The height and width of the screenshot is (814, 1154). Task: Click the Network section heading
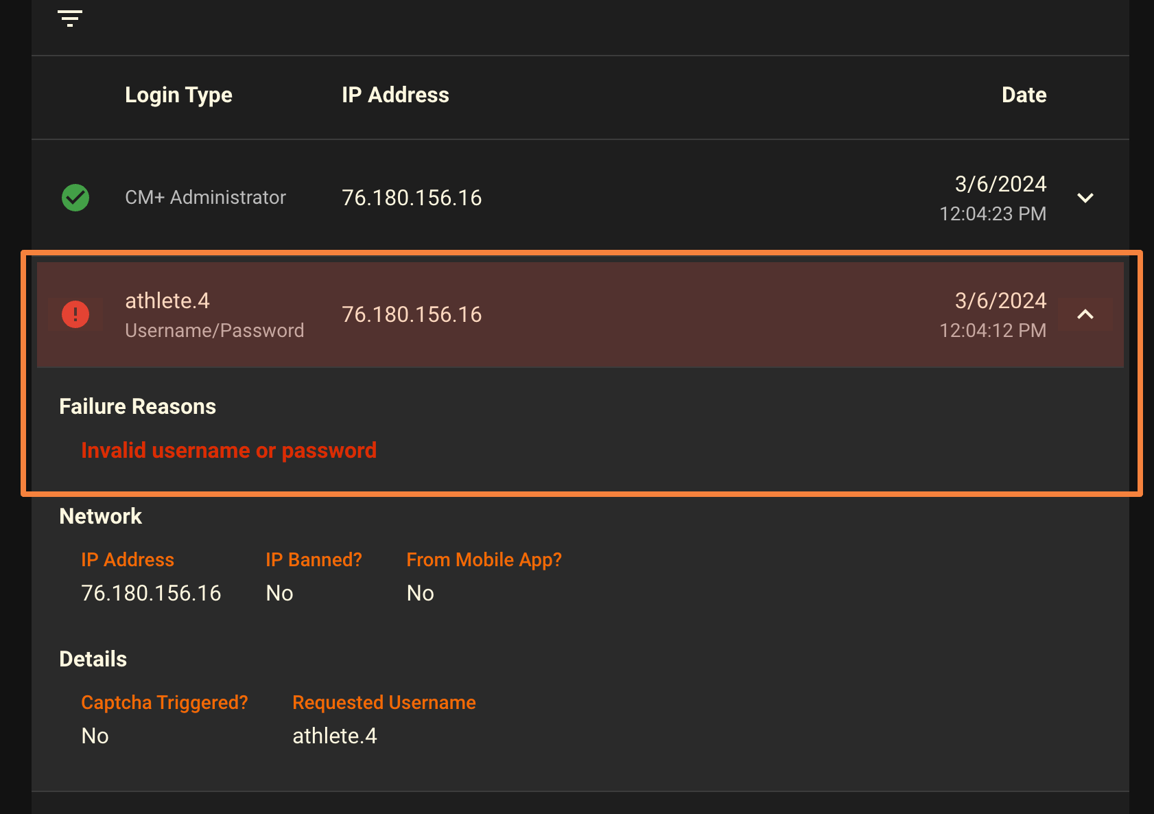(100, 515)
